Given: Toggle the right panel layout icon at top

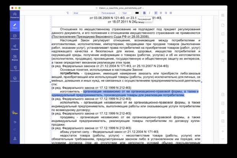Looking at the screenshot, I should pyautogui.click(x=223, y=15).
